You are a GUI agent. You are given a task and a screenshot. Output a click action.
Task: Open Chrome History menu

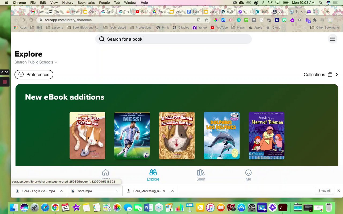68,3
